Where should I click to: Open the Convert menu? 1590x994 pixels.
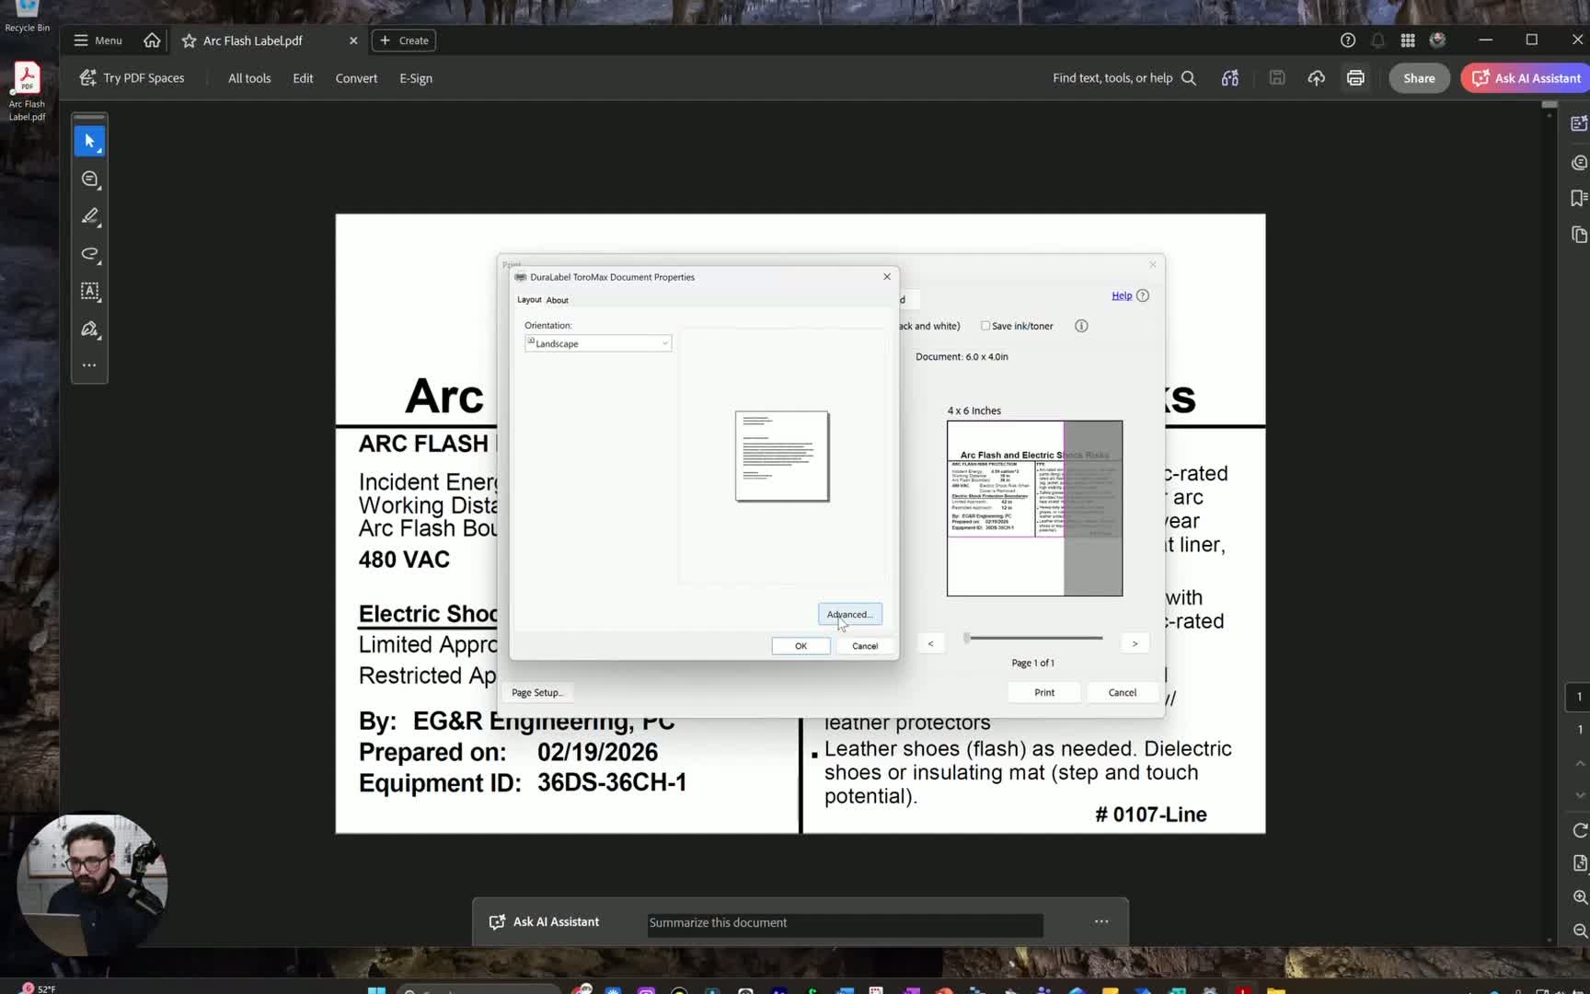point(356,78)
